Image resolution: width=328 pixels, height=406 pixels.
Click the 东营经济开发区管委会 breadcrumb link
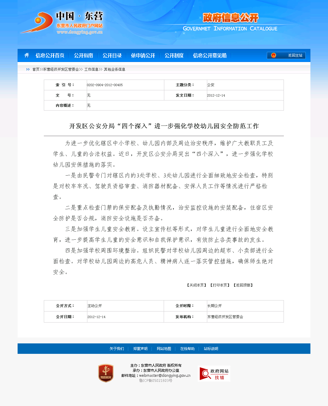(61, 69)
